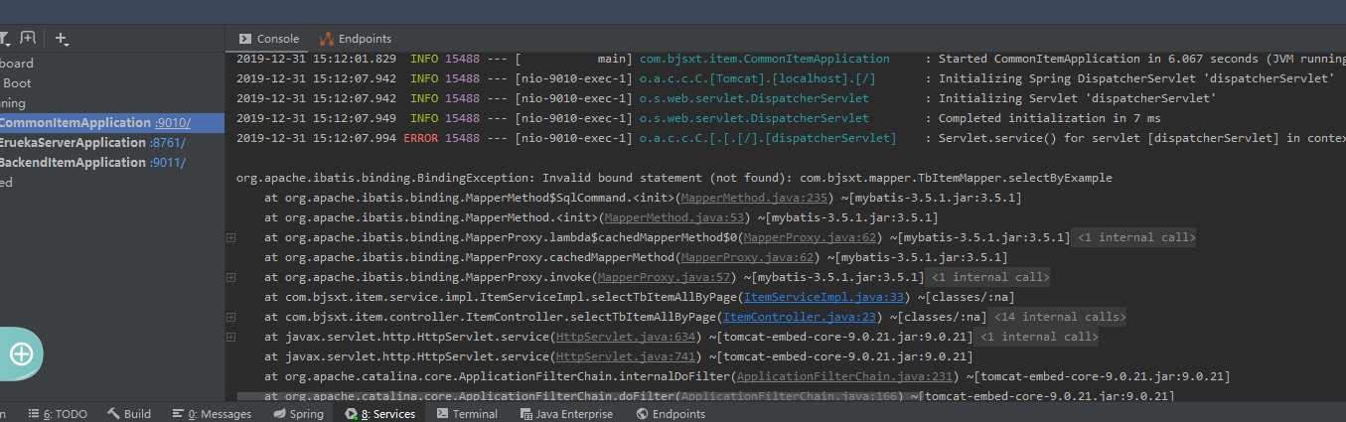The image size is (1346, 422).
Task: Click the 'Started CommonItemApplication' log line
Action: tap(791, 59)
